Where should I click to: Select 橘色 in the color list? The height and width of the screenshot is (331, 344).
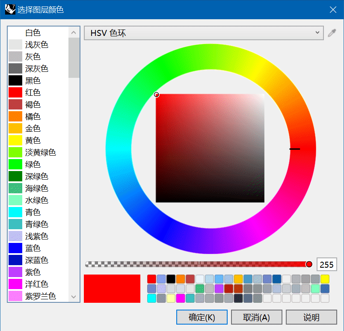click(x=38, y=116)
